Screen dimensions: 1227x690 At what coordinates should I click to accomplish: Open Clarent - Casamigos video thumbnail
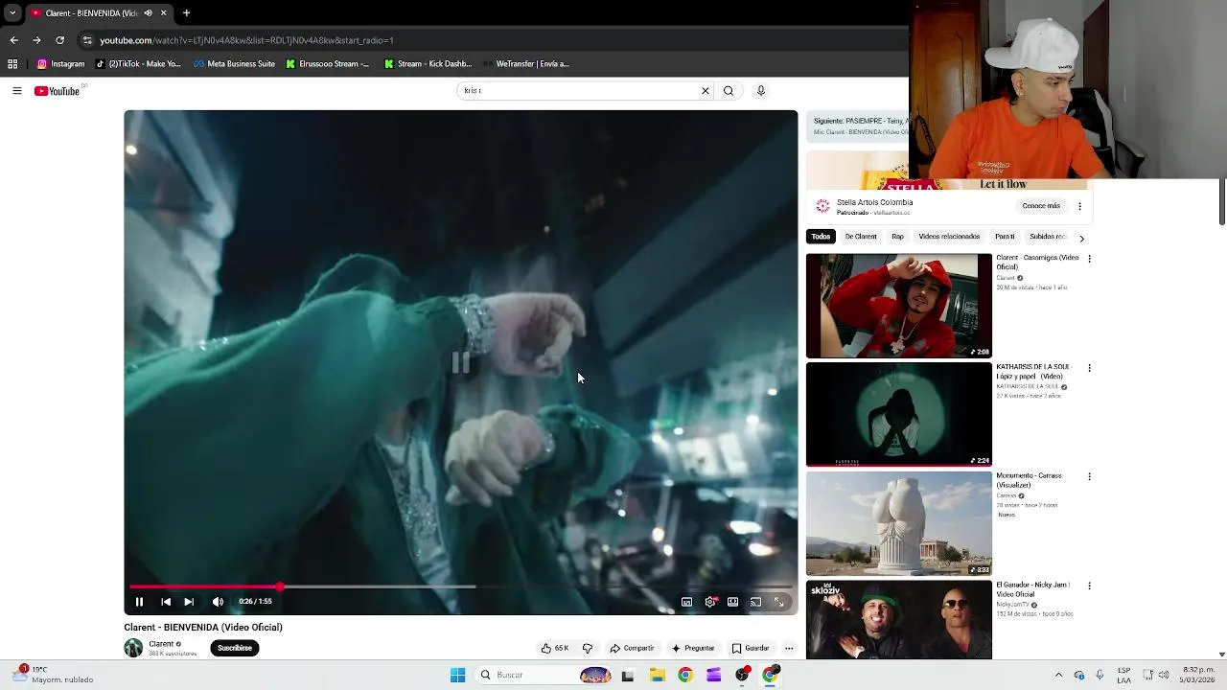coord(899,306)
